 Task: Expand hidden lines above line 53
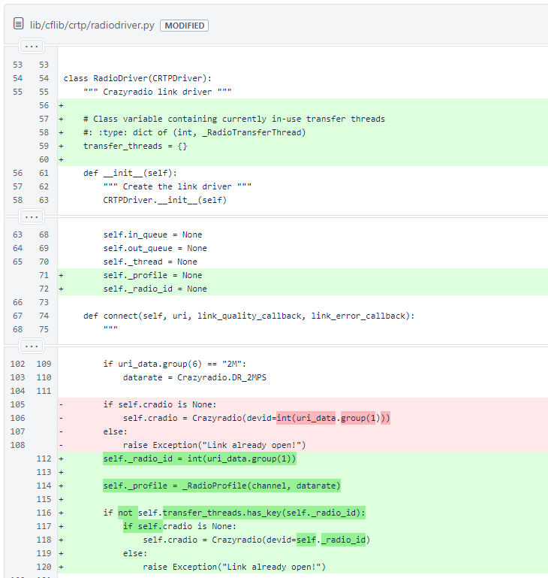(x=30, y=47)
